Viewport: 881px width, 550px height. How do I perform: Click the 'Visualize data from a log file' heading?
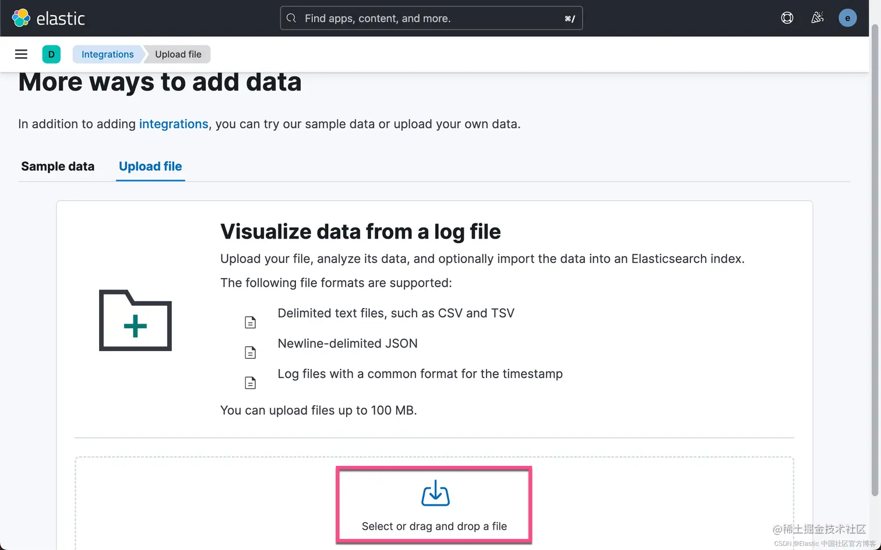[360, 232]
